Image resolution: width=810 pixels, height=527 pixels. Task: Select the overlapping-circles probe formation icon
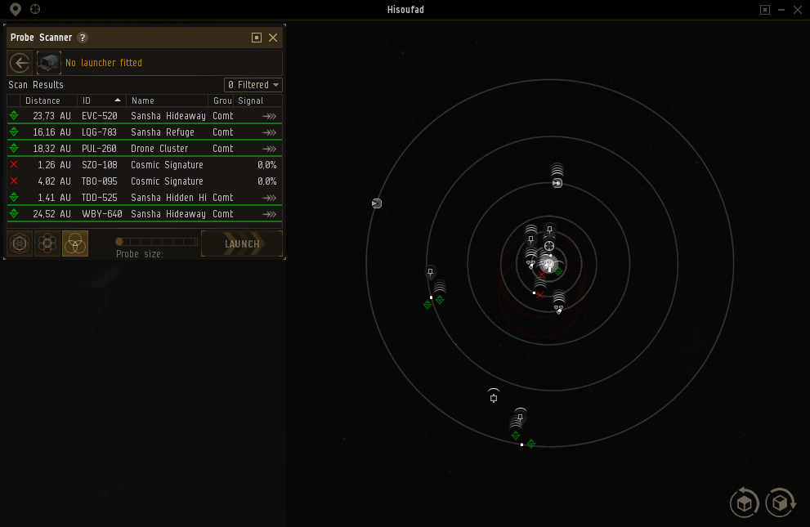click(74, 243)
